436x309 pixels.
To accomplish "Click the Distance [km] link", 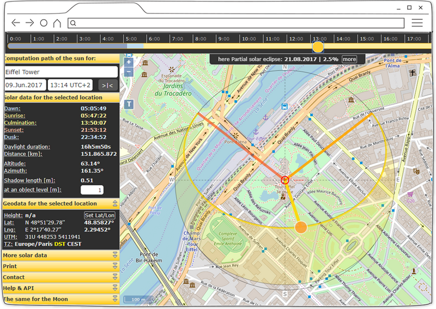I will pyautogui.click(x=23, y=154).
